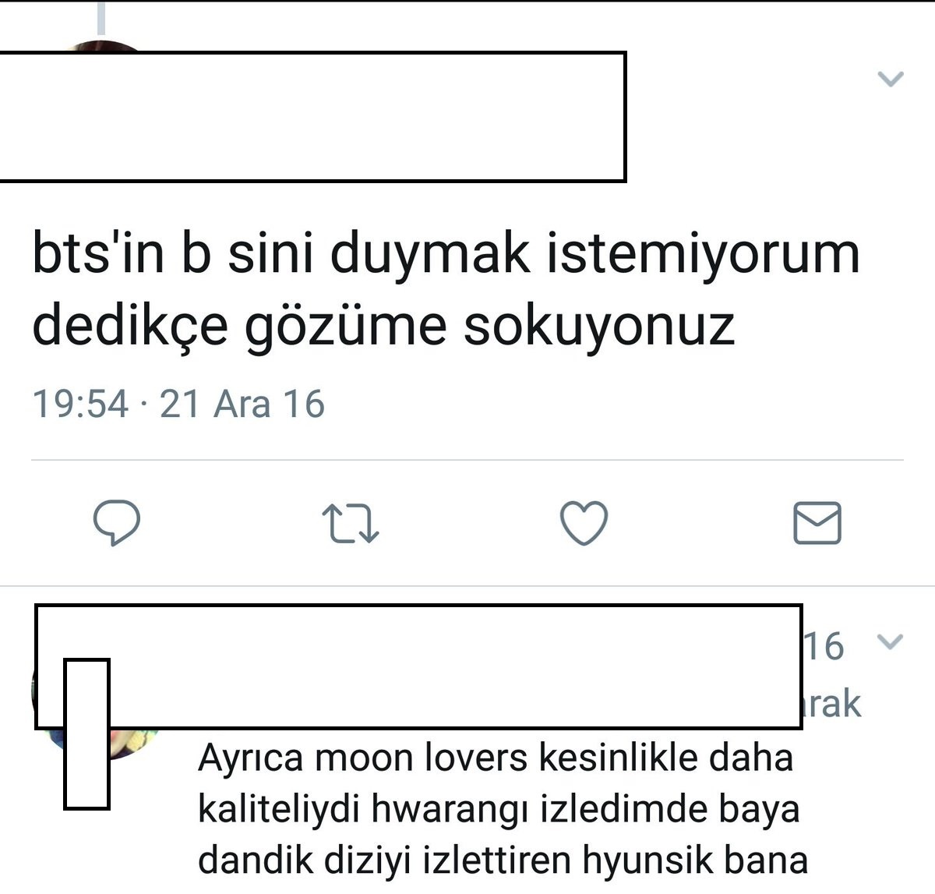Select the reply line dandik diziyi izlettiren hyunsik
Image resolution: width=935 pixels, height=894 pixels.
503,860
